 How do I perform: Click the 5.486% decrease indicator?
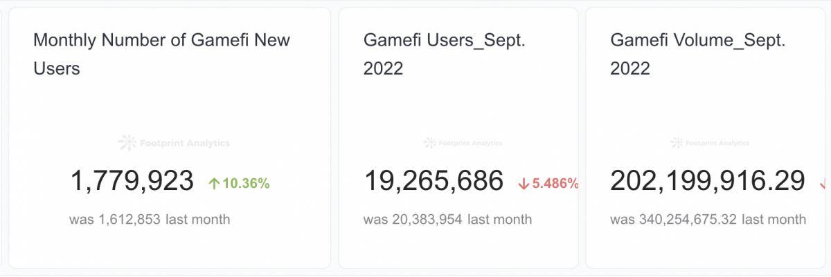tap(555, 183)
